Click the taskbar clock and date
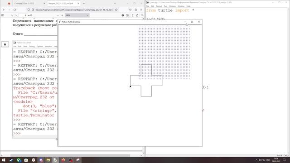The height and width of the screenshot is (163, 290). pyautogui.click(x=276, y=160)
